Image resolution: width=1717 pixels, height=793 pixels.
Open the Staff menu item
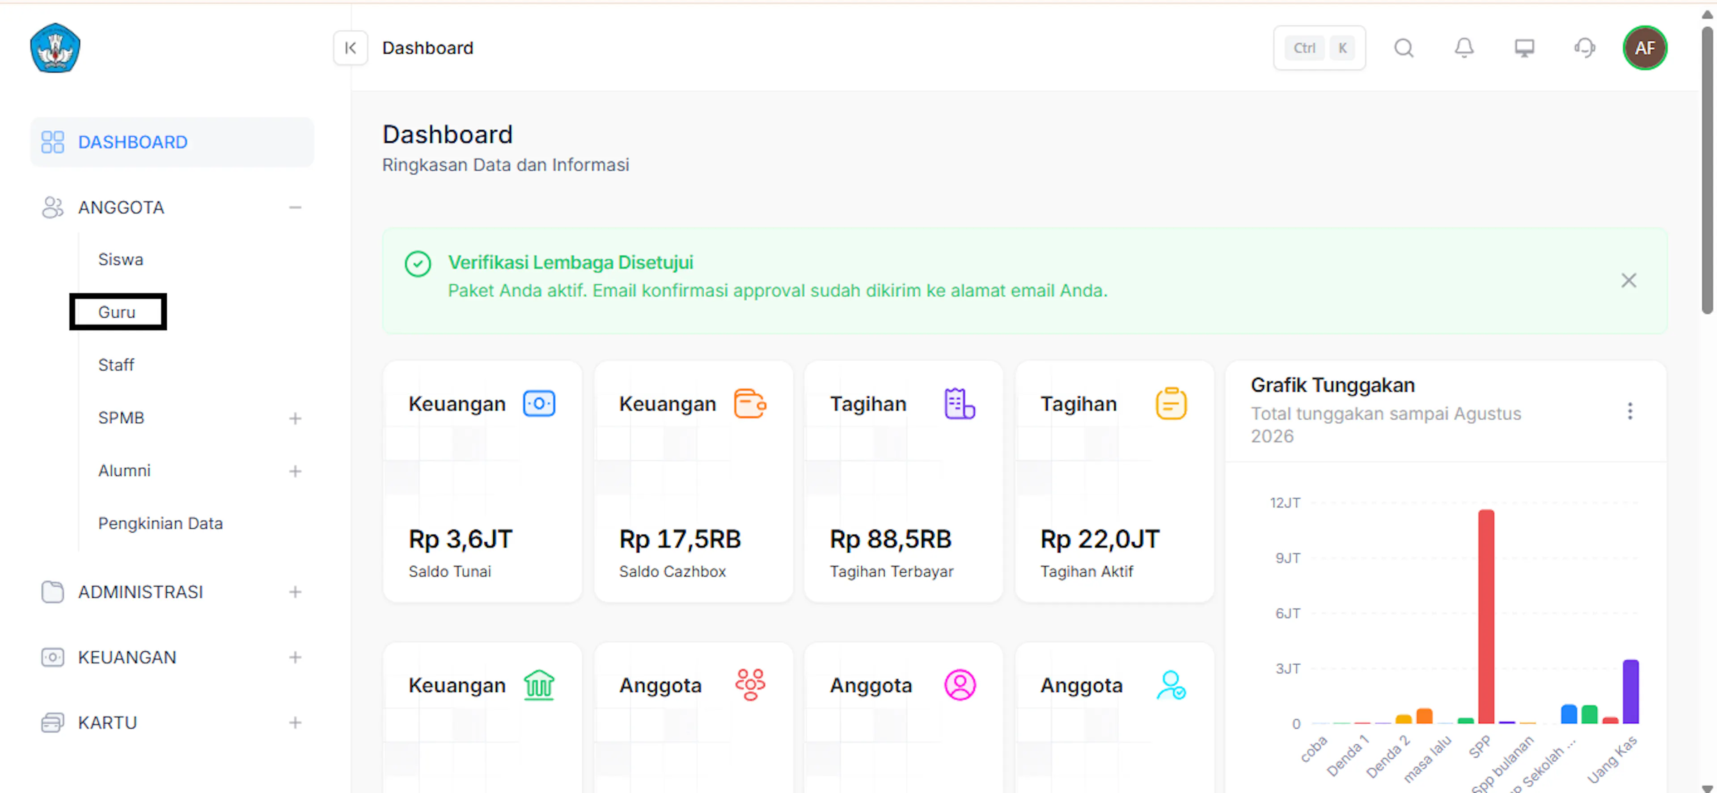[116, 364]
